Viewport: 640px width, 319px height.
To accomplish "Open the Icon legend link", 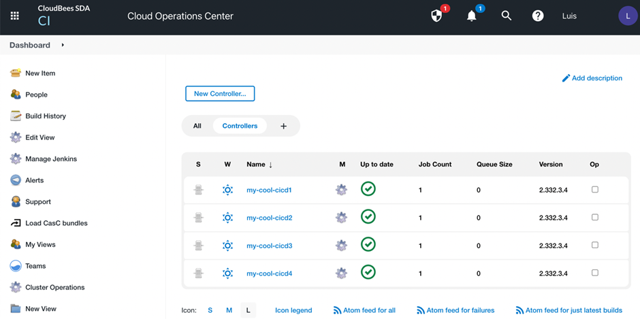I will click(293, 310).
